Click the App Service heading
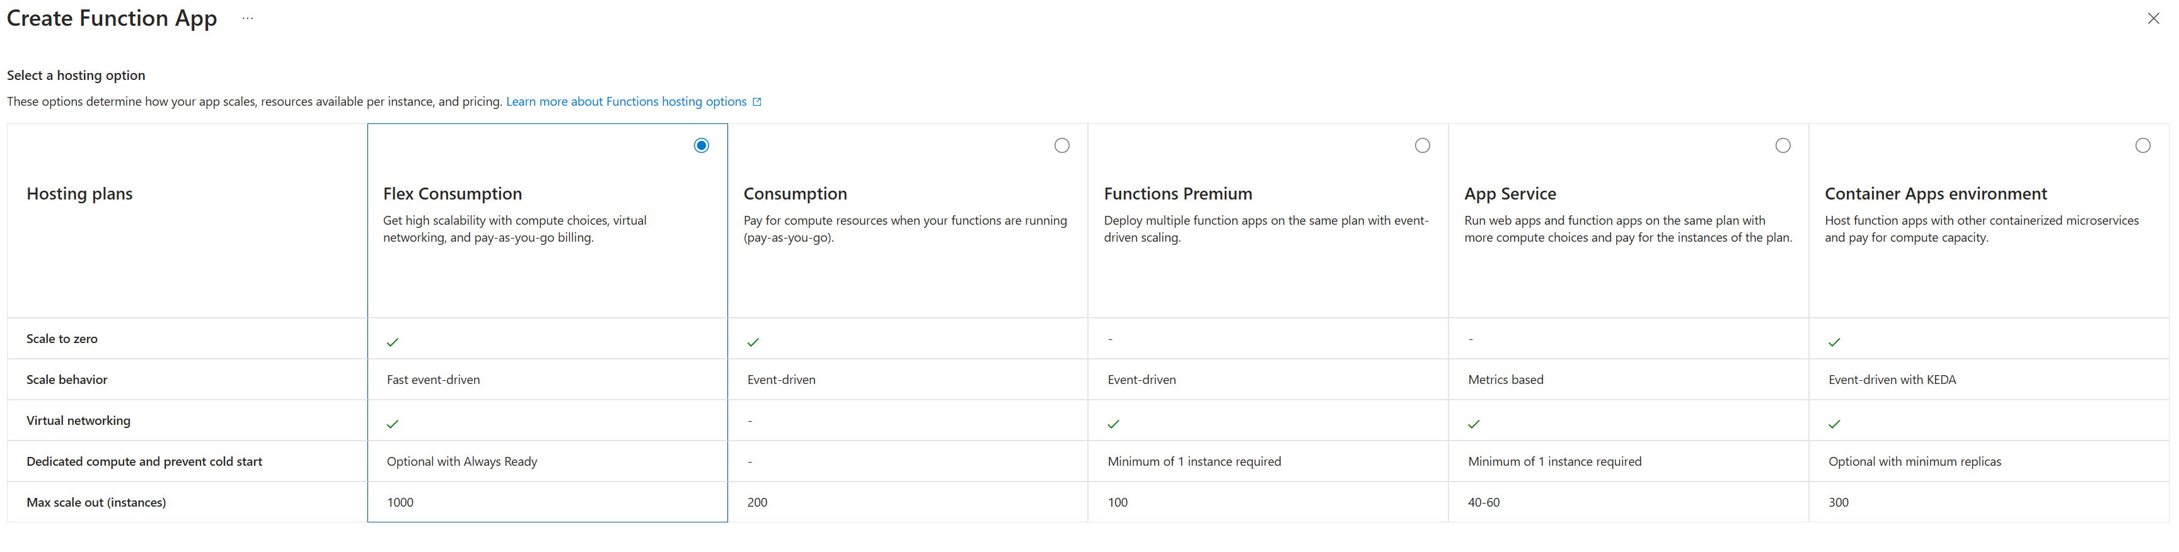 (1510, 193)
